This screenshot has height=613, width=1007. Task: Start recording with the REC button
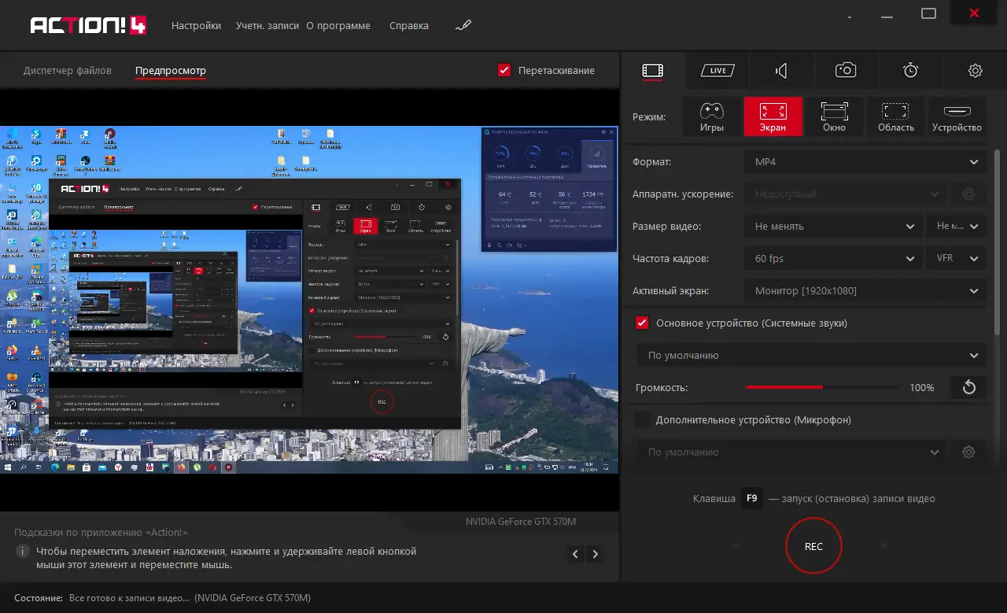(x=813, y=546)
